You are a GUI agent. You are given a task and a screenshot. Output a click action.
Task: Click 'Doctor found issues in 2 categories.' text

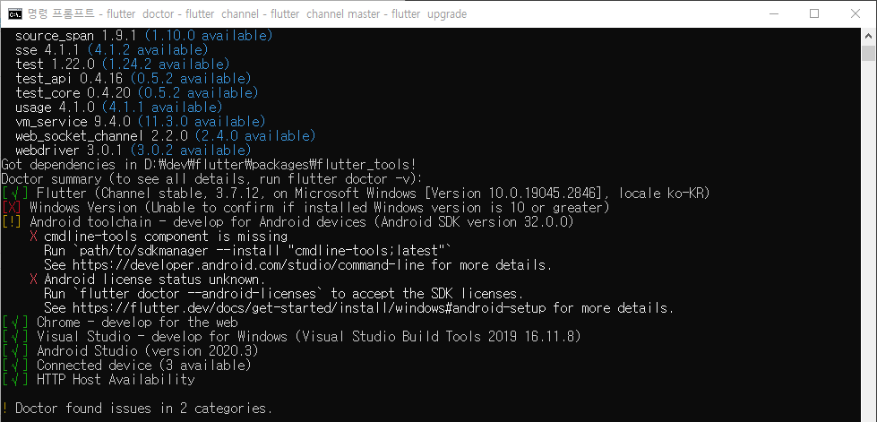(143, 408)
